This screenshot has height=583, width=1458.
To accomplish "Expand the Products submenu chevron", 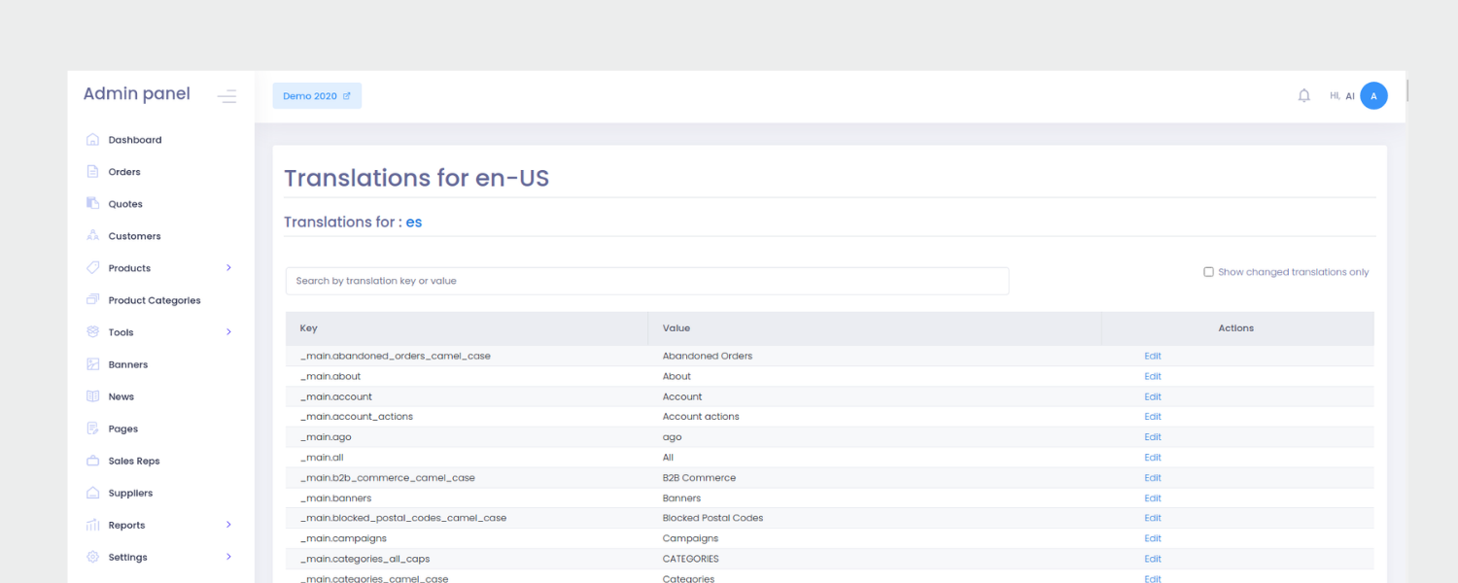I will click(229, 268).
